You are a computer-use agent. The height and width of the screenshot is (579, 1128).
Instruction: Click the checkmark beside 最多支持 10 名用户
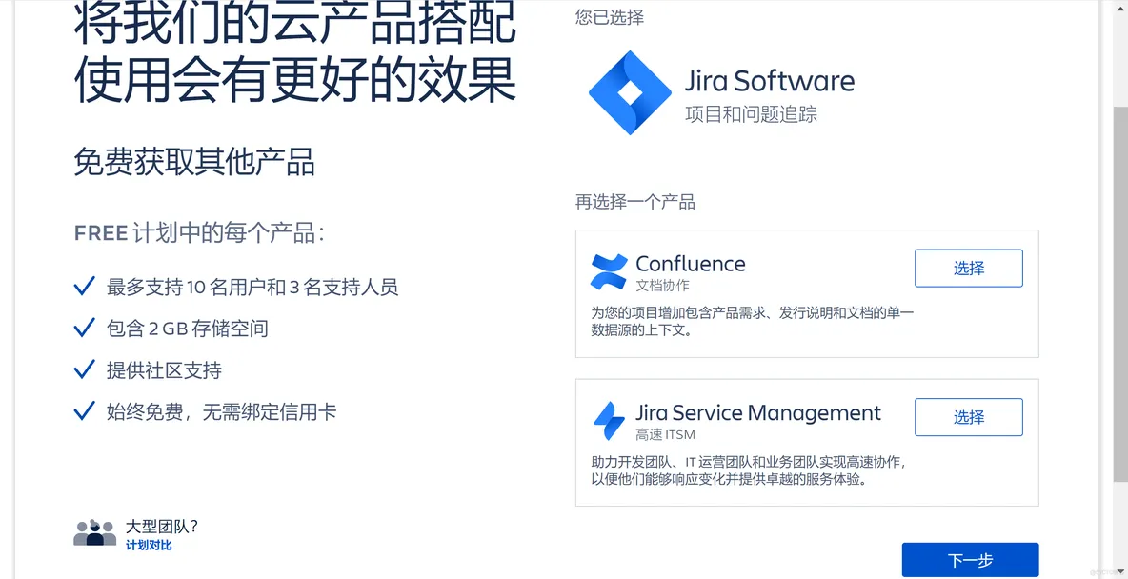pyautogui.click(x=84, y=287)
